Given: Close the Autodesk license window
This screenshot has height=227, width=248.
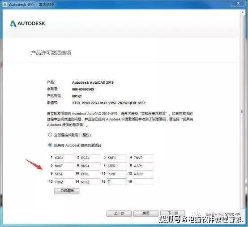Looking at the screenshot, I should pyautogui.click(x=238, y=3).
